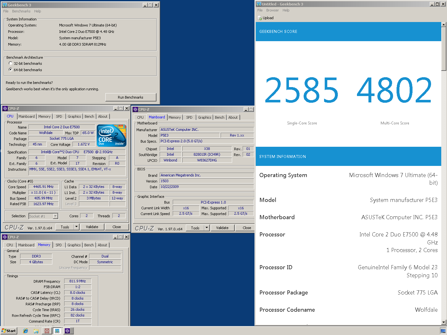The image size is (447, 335).
Task: Open the Browser menu in Untitled window
Action: (x=272, y=10)
